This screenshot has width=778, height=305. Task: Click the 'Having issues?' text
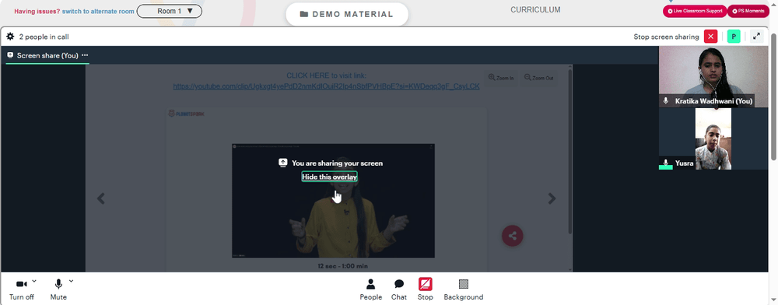[37, 11]
